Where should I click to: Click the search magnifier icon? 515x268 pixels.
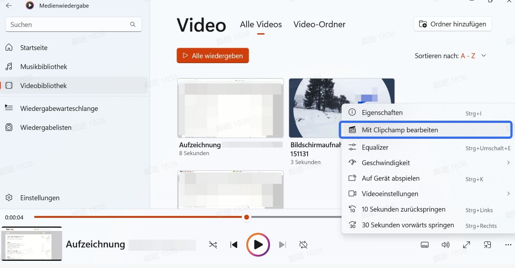click(133, 24)
